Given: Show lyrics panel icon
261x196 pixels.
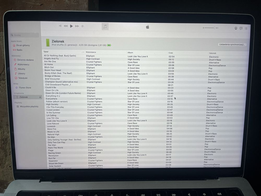Looking at the screenshot, I should (241, 28).
